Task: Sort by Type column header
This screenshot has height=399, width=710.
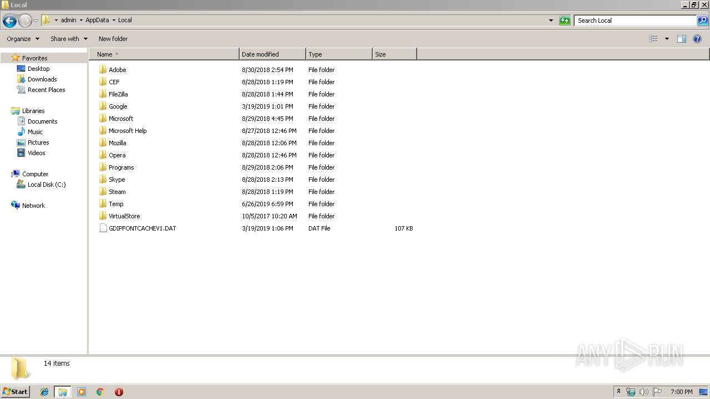Action: pyautogui.click(x=339, y=54)
